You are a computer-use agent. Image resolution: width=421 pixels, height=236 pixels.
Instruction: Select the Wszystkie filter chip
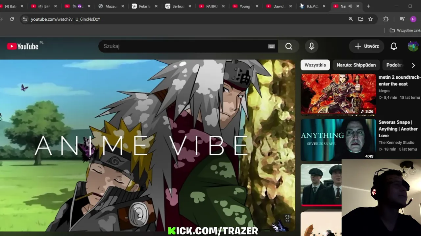[x=315, y=65]
